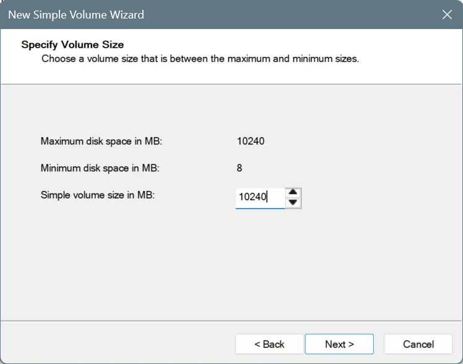The width and height of the screenshot is (463, 364).
Task: Click the Minimum disk space in MB label
Action: tap(100, 168)
